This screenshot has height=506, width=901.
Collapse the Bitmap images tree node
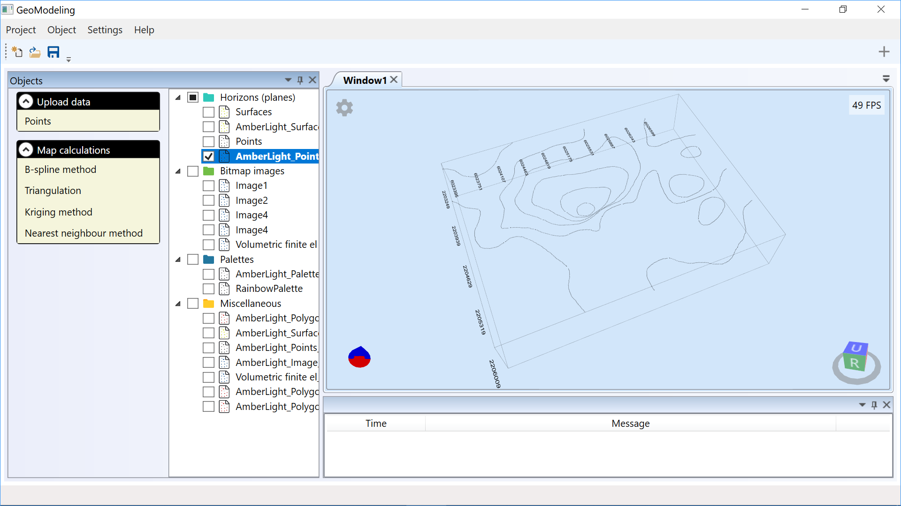click(178, 171)
